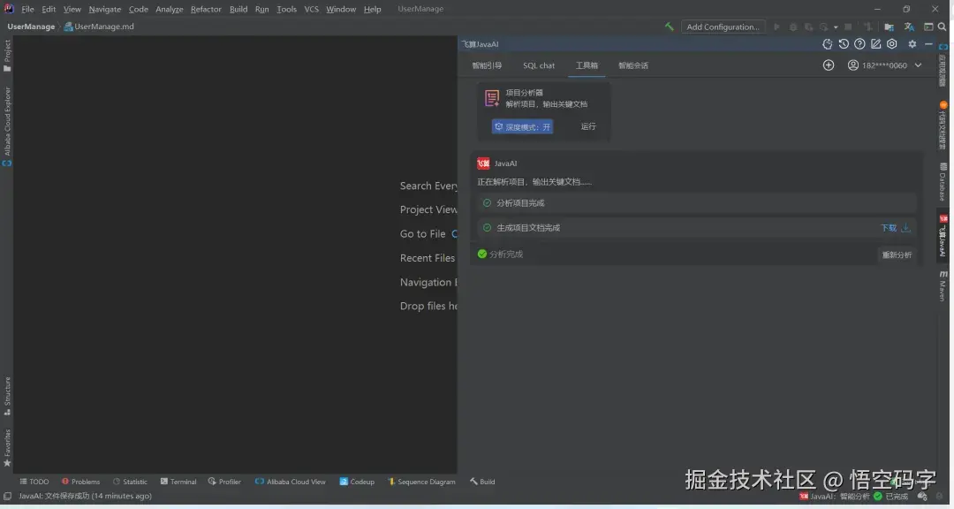Viewport: 954px width, 509px height.
Task: Open the Sequence Diagram tool window
Action: pyautogui.click(x=421, y=482)
